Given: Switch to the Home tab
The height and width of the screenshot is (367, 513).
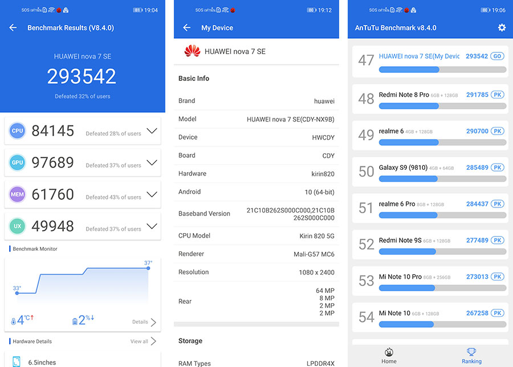Looking at the screenshot, I should [x=389, y=356].
